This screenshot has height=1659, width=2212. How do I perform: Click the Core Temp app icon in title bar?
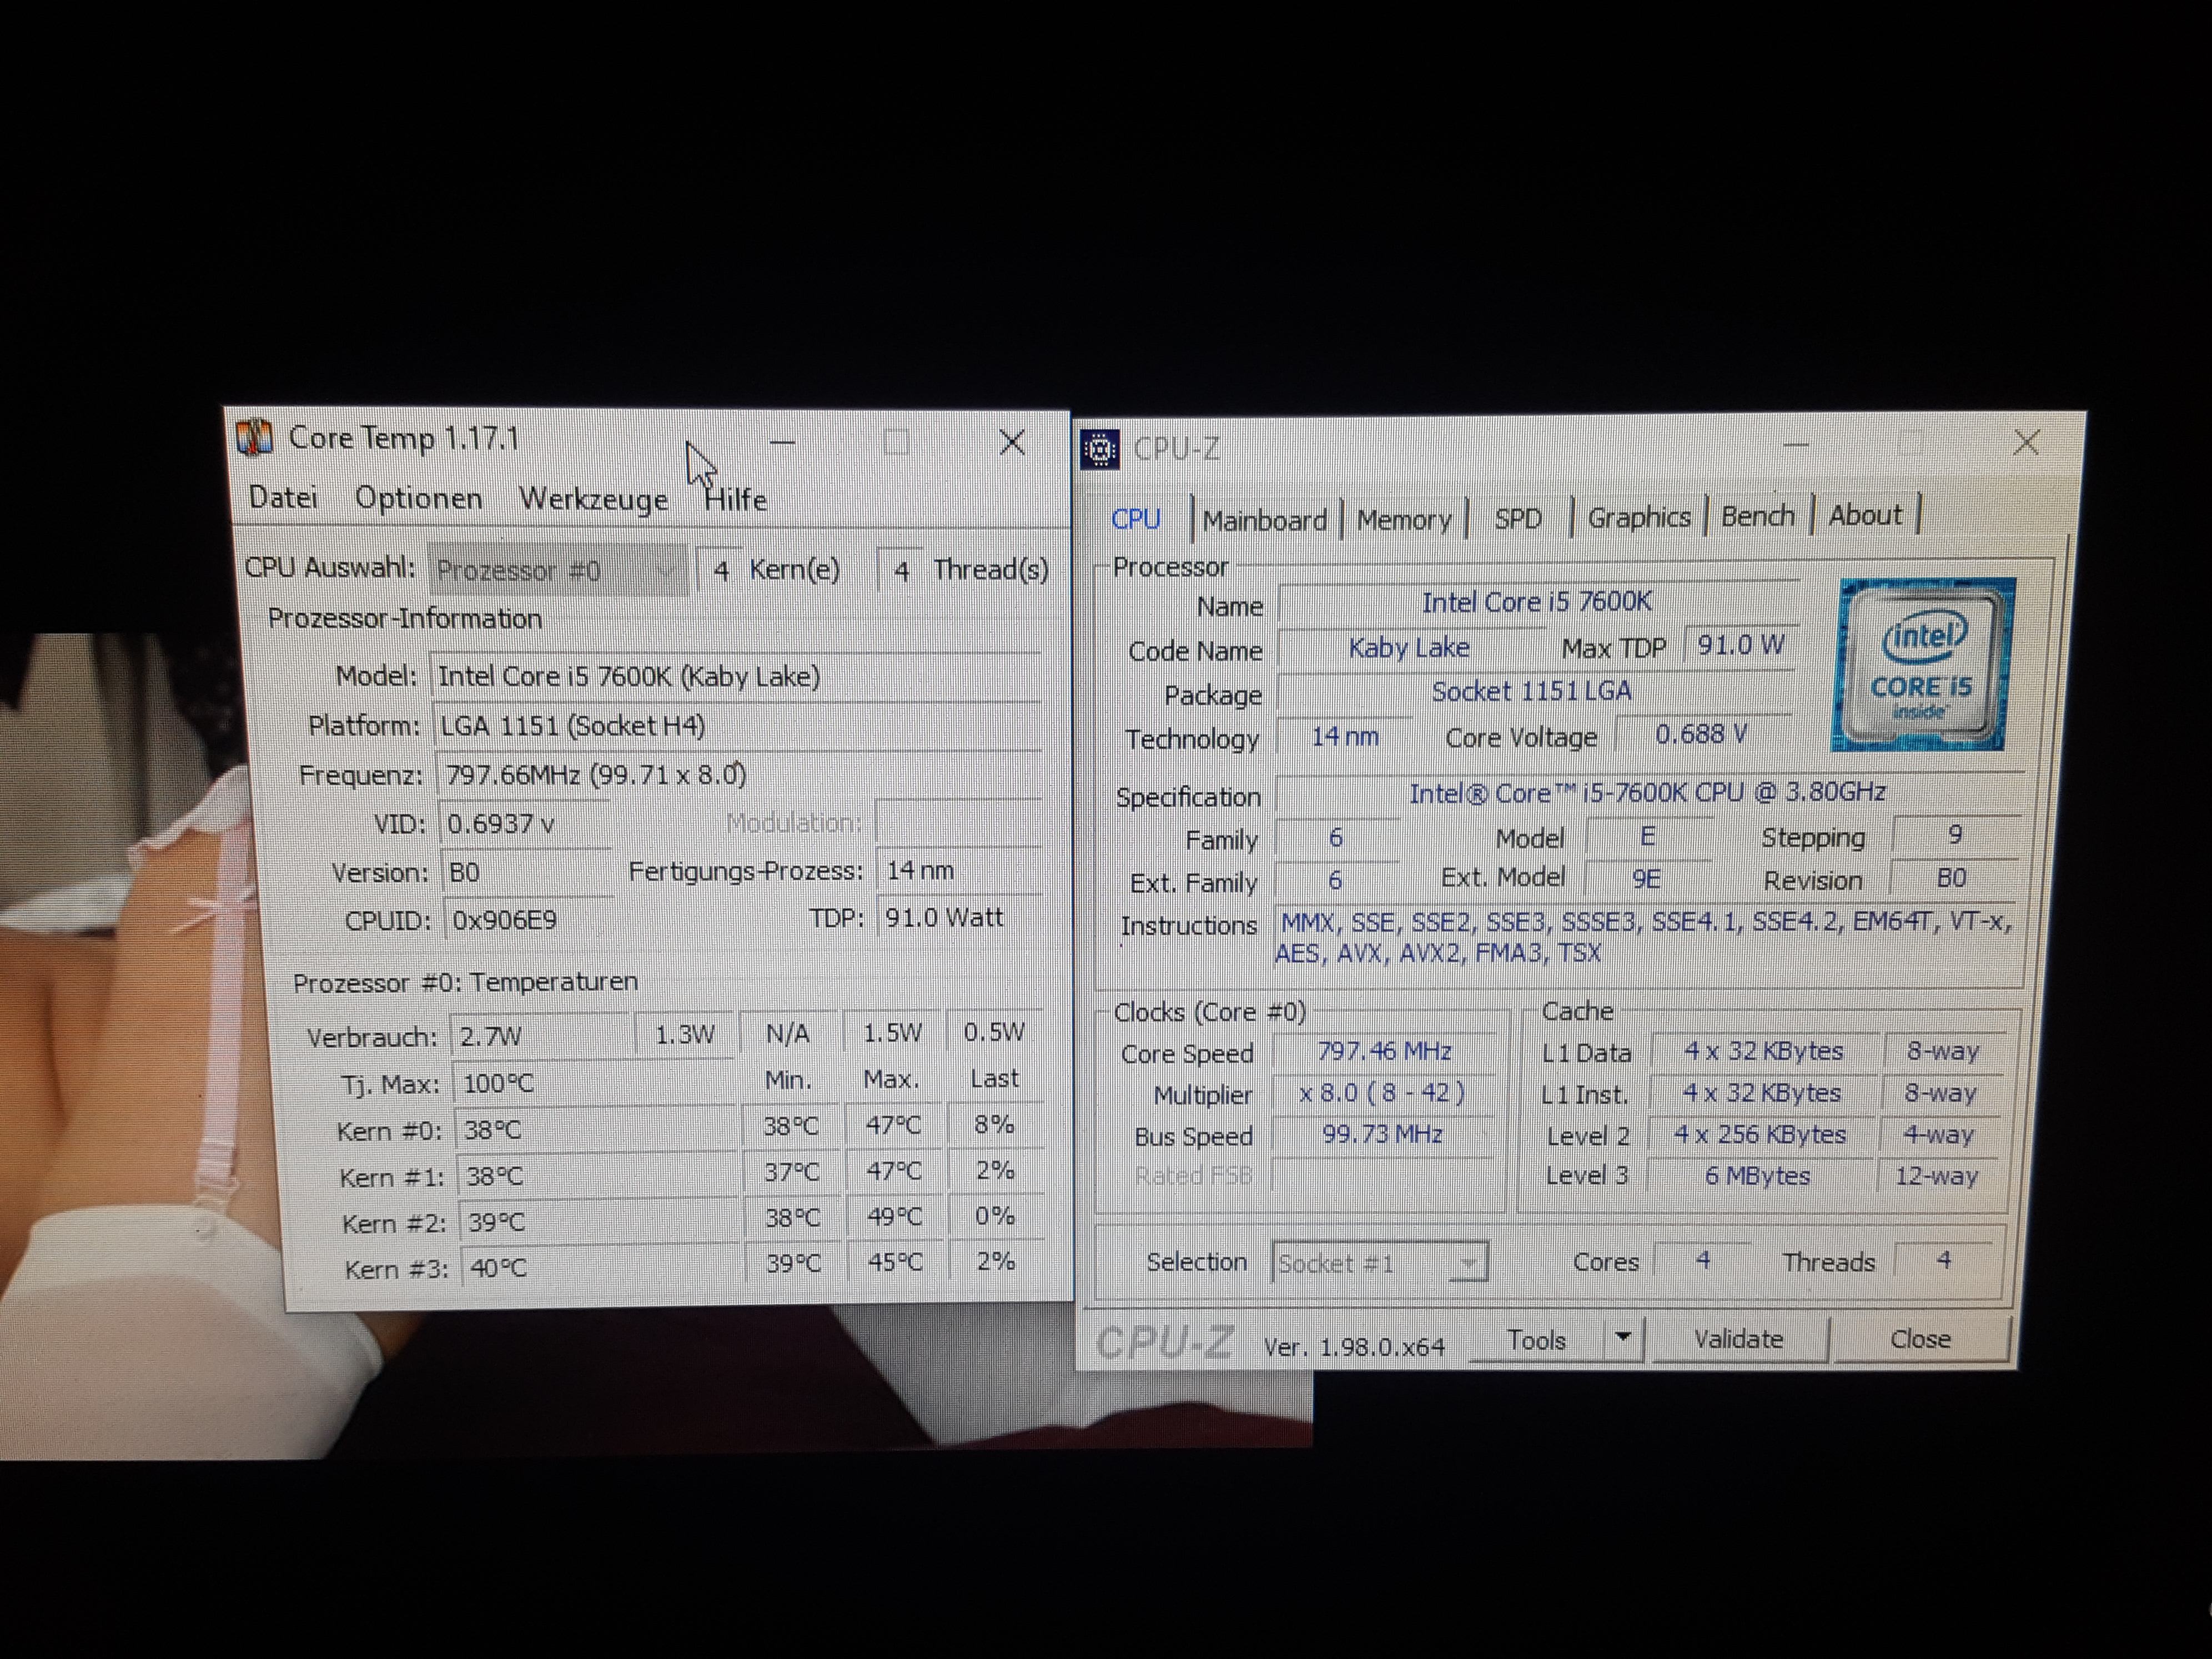[254, 438]
